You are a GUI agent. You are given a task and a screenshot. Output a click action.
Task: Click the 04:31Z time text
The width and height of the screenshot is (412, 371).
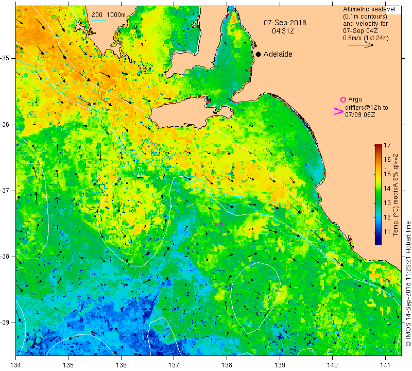[x=283, y=31]
